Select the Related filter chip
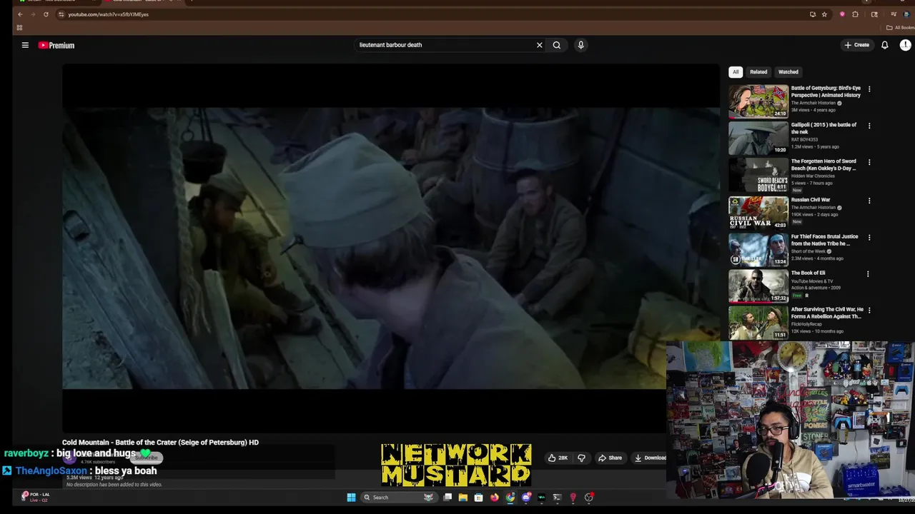Image resolution: width=915 pixels, height=514 pixels. click(758, 71)
